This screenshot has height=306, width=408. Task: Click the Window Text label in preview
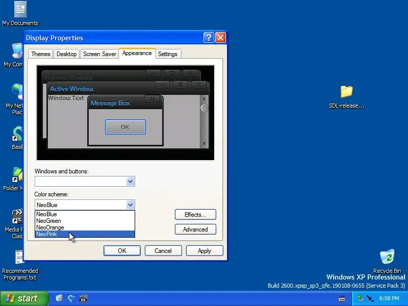tap(66, 98)
